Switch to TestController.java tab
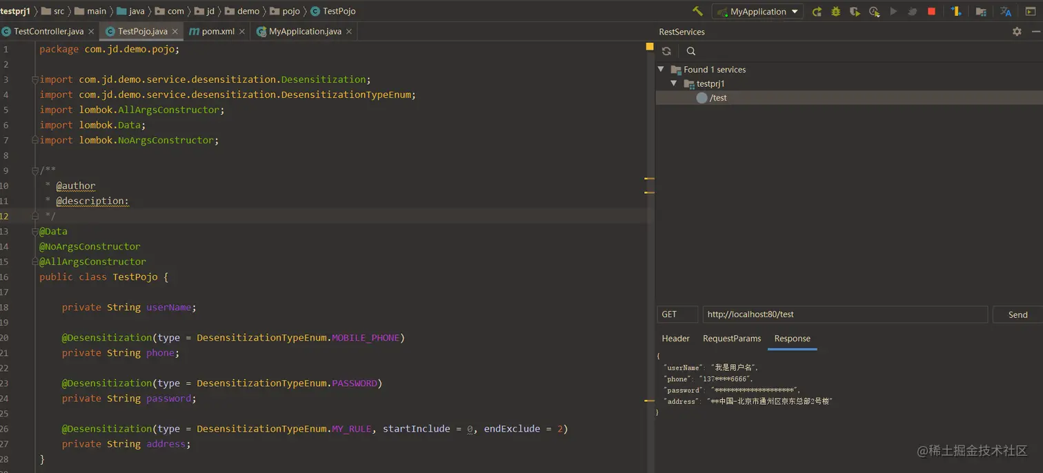 click(48, 32)
